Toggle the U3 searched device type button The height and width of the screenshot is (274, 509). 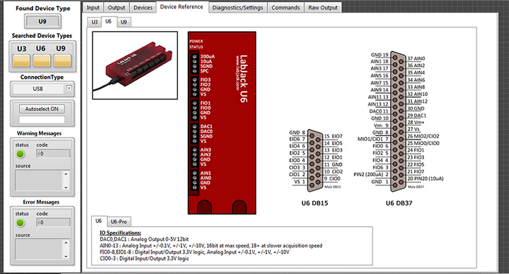point(21,60)
